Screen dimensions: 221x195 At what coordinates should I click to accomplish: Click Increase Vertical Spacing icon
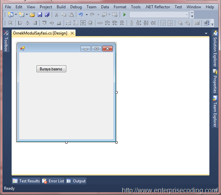pyautogui.click(x=139, y=23)
